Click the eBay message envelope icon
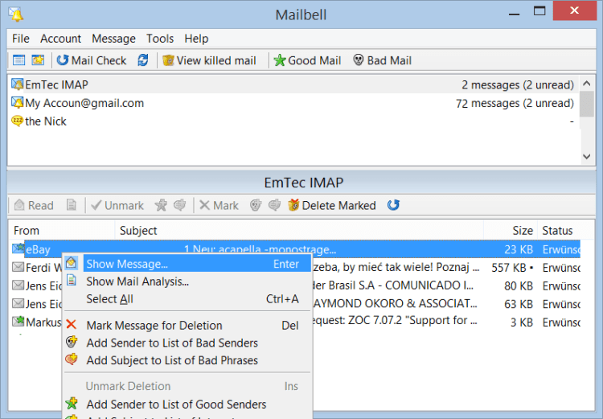The height and width of the screenshot is (419, 603). pos(18,249)
